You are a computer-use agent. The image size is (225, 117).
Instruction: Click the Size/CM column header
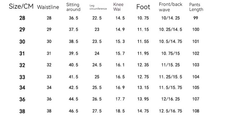pos(21,6)
